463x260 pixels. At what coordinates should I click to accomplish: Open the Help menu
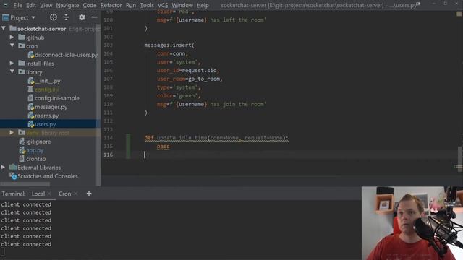tap(203, 5)
